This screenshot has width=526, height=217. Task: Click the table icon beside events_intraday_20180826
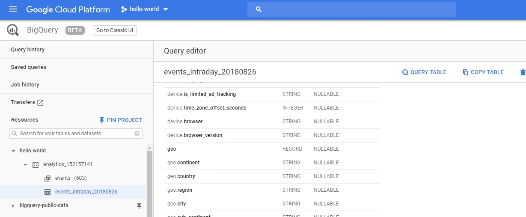(48, 192)
